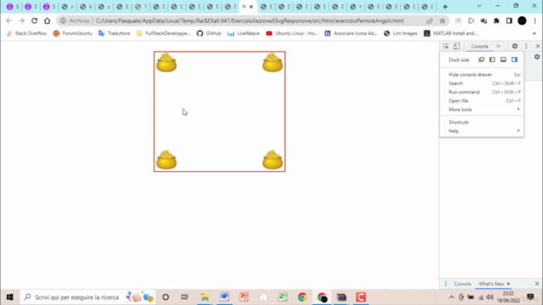Open the Chrome profile avatar

(x=522, y=20)
